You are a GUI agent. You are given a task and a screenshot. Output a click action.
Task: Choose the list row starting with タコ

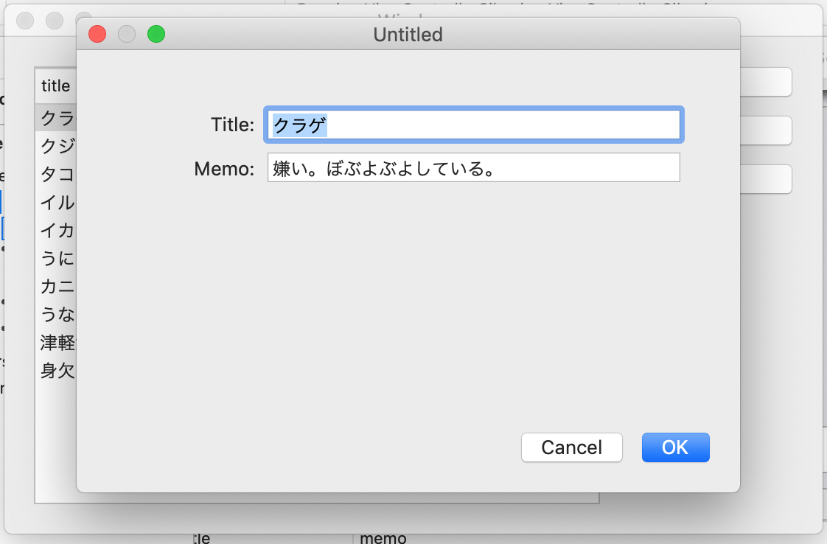[57, 174]
